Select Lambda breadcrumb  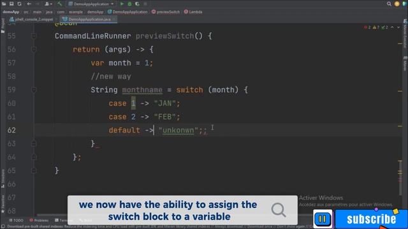(x=193, y=12)
